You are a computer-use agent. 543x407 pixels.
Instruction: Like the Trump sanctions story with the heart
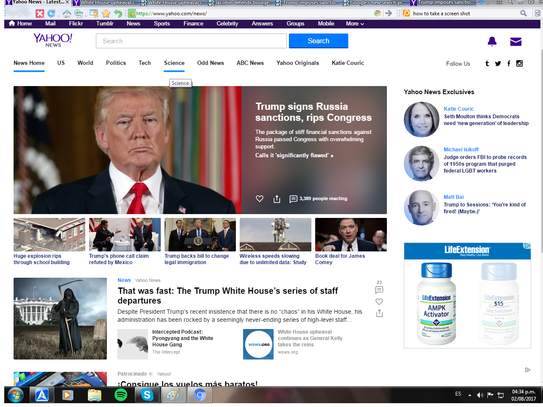click(259, 198)
